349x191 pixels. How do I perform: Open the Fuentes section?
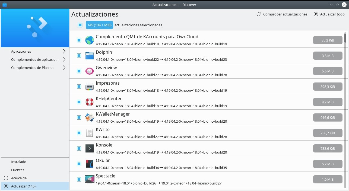(x=18, y=170)
